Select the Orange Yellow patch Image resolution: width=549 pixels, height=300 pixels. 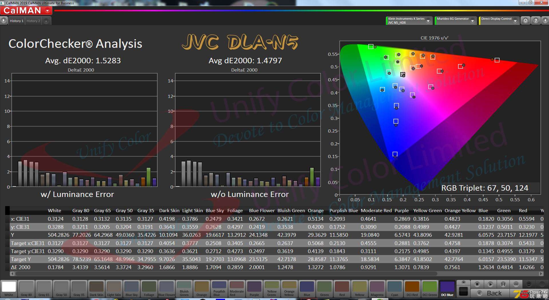pos(289,289)
